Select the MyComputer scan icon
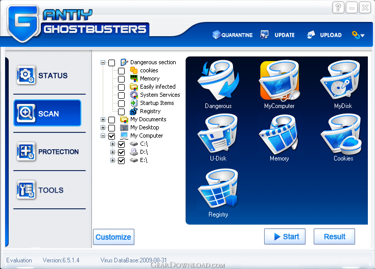 click(279, 81)
